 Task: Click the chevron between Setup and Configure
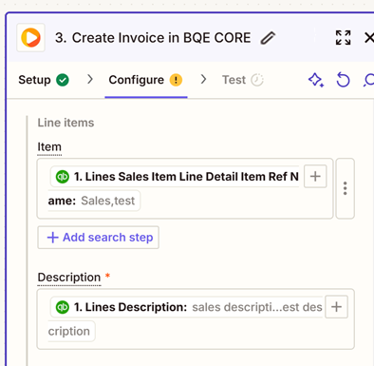coord(90,79)
